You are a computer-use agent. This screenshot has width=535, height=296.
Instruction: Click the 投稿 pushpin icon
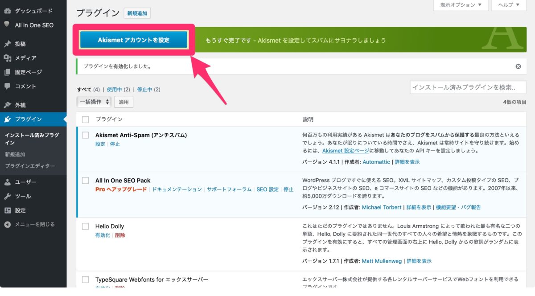pos(7,44)
